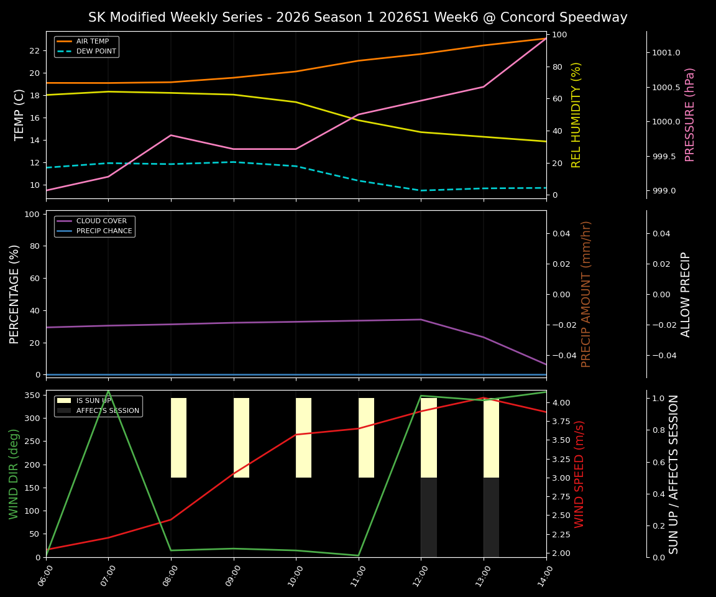
Task: Click the chart title text
Action: coord(358,17)
